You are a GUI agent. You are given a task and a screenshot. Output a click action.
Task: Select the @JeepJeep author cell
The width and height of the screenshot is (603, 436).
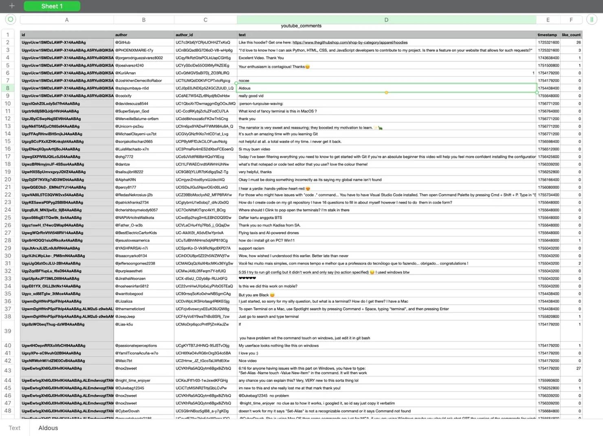[144, 317]
